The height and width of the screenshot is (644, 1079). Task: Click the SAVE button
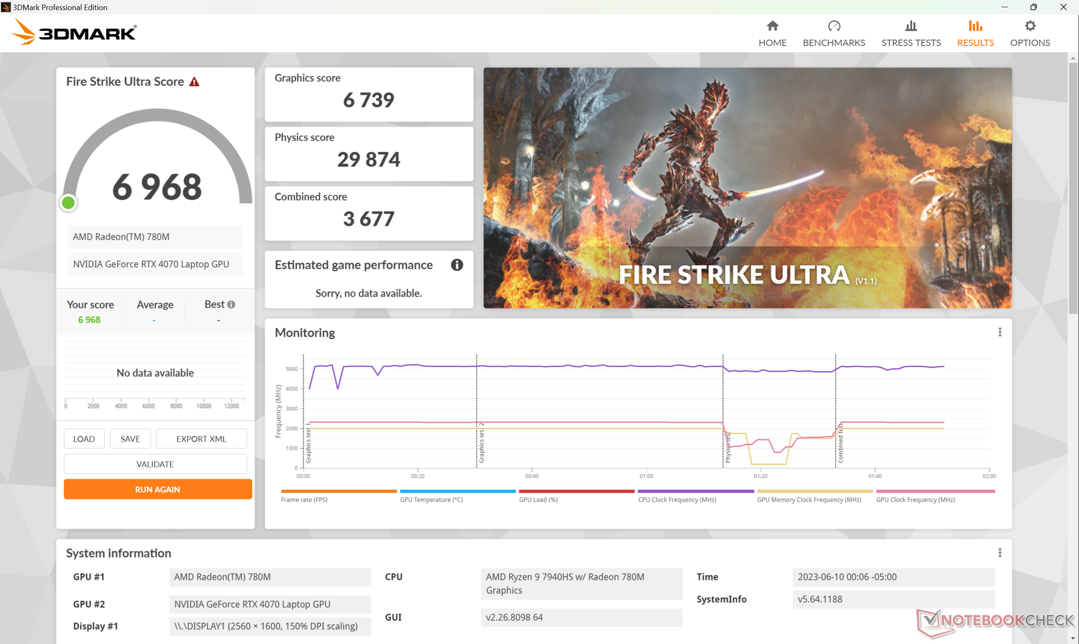tap(130, 439)
